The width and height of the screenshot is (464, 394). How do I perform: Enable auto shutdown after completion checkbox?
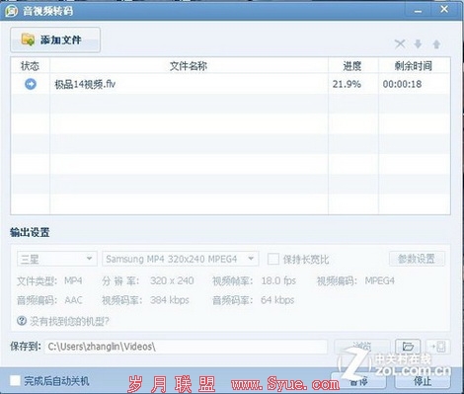coord(15,380)
